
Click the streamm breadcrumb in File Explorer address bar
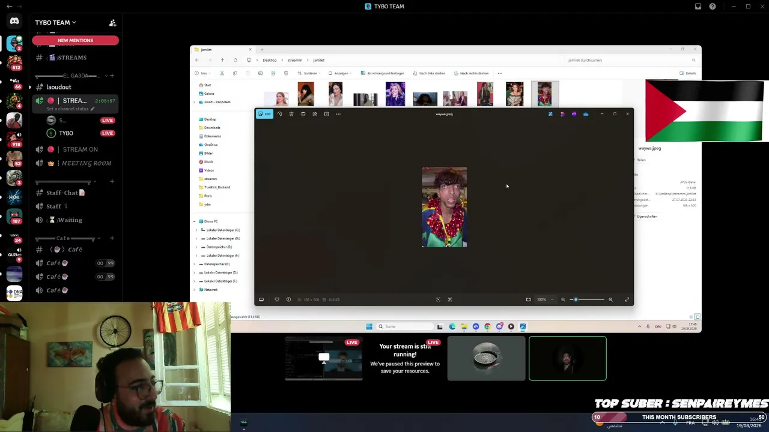point(294,60)
